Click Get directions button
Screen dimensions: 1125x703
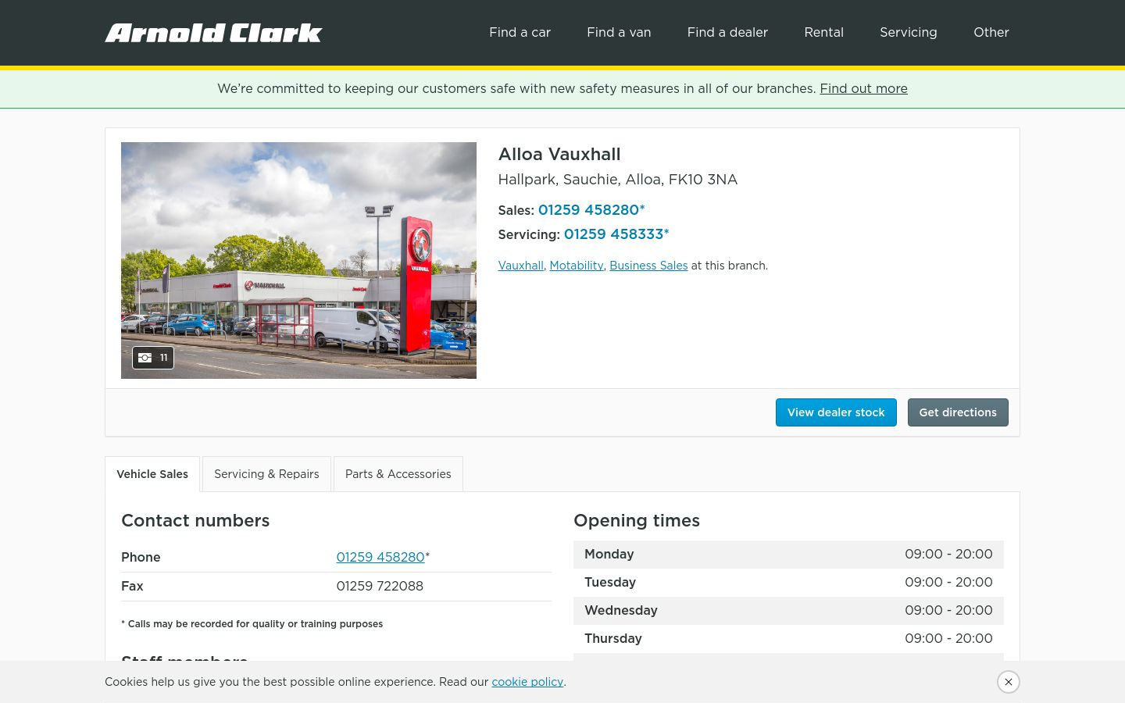(958, 412)
